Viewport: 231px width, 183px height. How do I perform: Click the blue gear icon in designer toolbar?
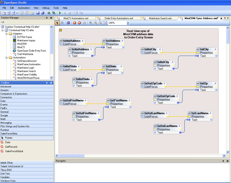[68, 23]
